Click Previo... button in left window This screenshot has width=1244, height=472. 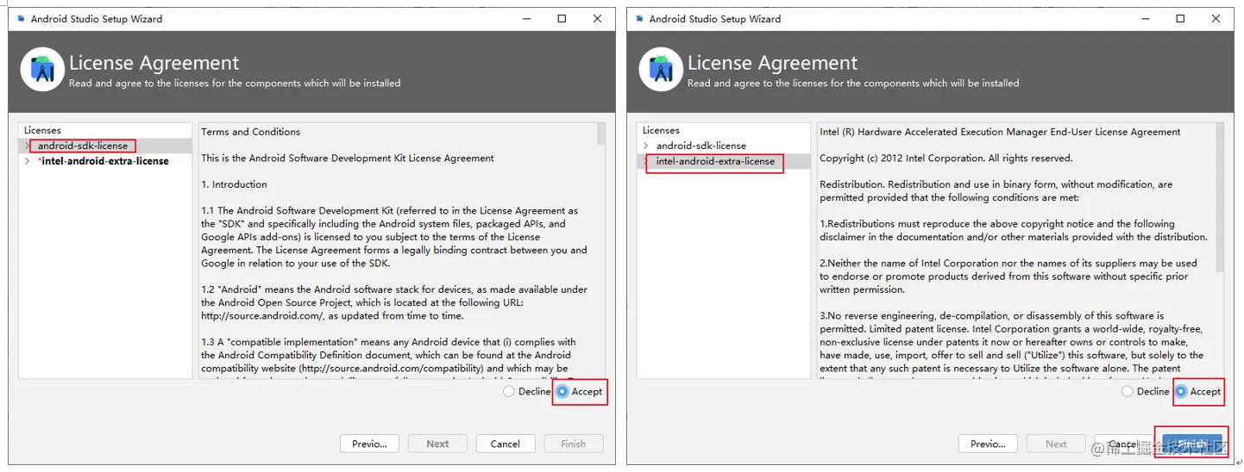(369, 444)
